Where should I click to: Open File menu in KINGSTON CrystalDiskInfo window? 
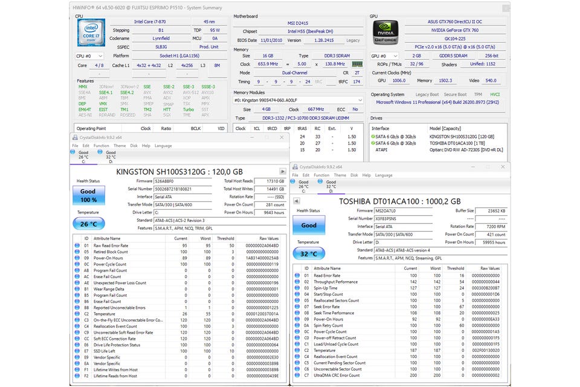tap(75, 146)
